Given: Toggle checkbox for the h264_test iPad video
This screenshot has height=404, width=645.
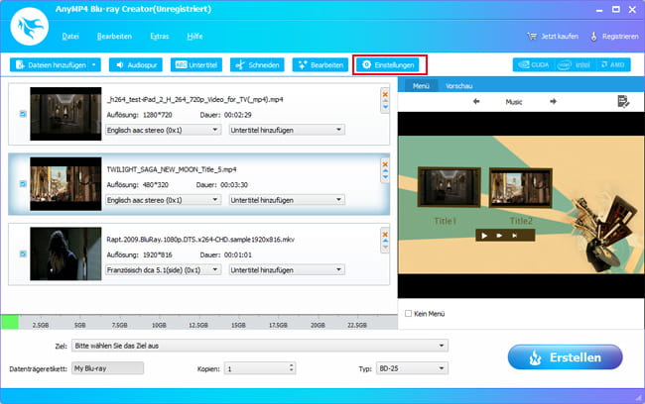Looking at the screenshot, I should [23, 114].
